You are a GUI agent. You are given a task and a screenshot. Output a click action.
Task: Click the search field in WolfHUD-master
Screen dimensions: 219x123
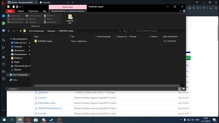[x=156, y=31]
